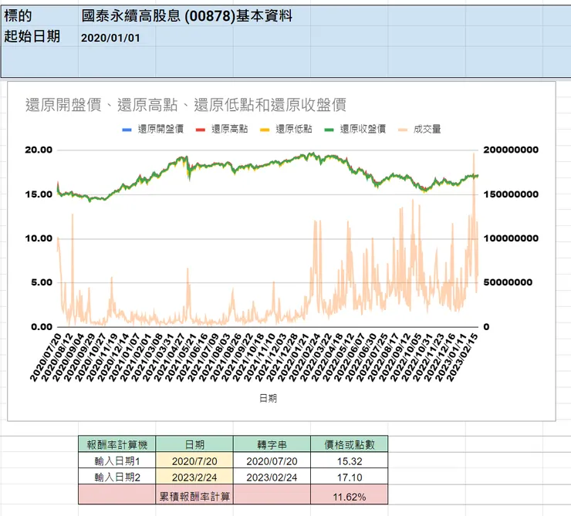This screenshot has width=571, height=516.
Task: Click the x-axis label 2023/02/15
Action: pyautogui.click(x=462, y=357)
